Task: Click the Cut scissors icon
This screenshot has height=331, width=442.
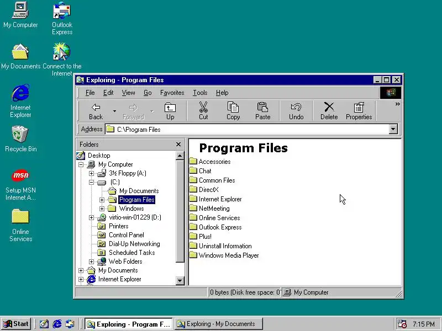Action: [203, 107]
